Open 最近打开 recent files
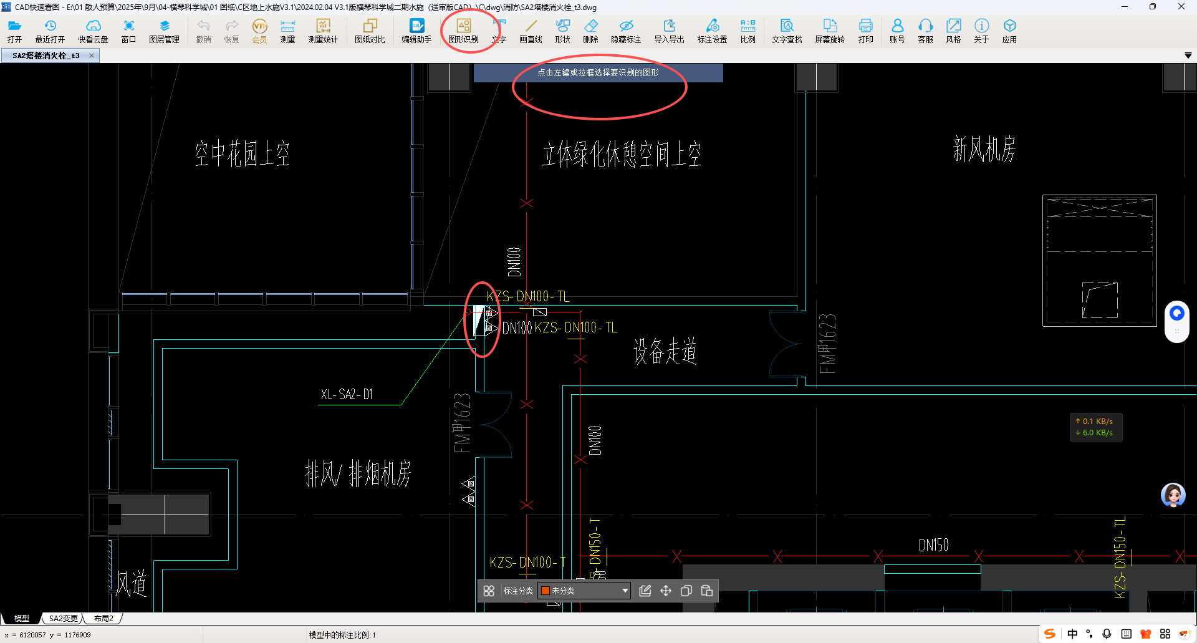The height and width of the screenshot is (643, 1197). click(50, 31)
